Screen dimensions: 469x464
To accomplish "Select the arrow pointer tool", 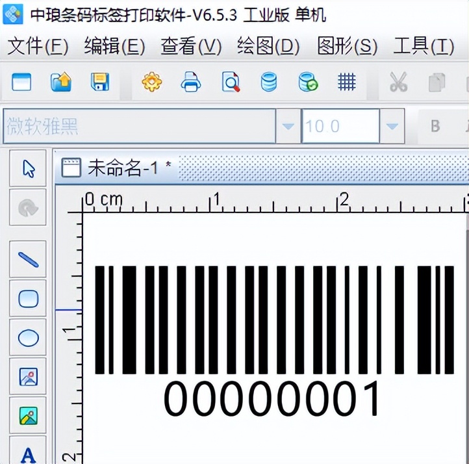I will coord(28,168).
